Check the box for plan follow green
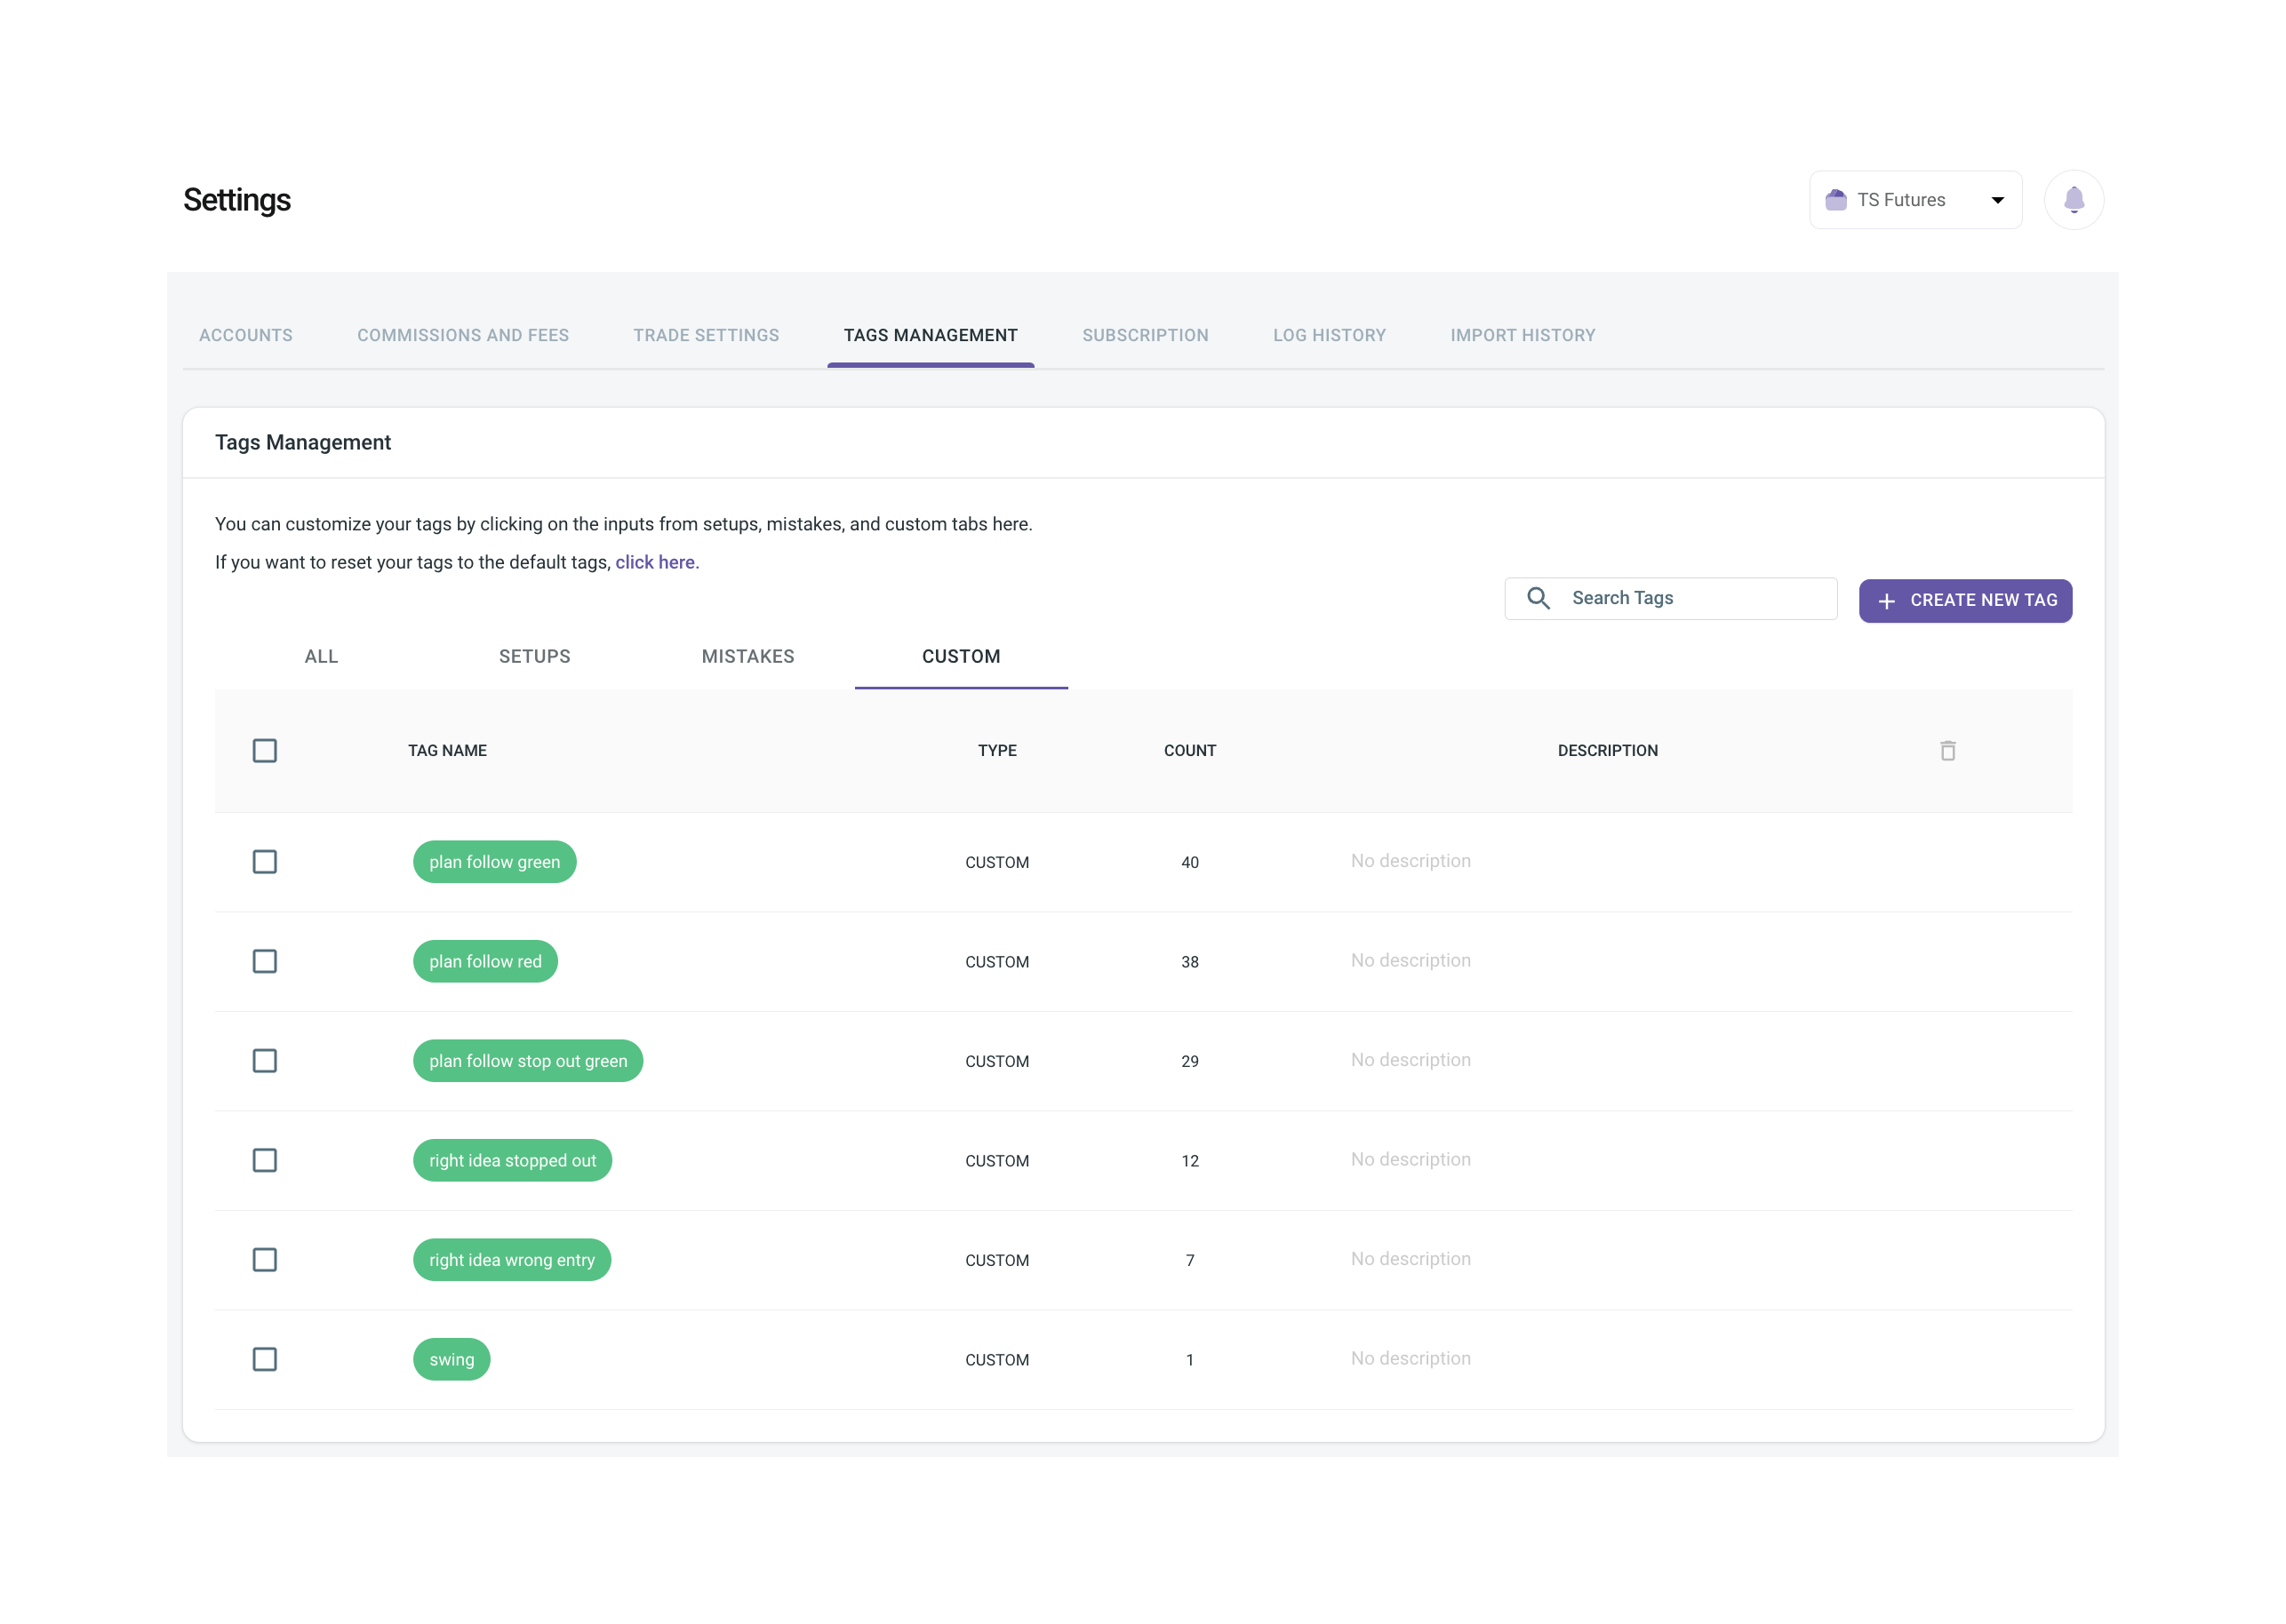Viewport: 2286px width, 1624px height. click(x=264, y=862)
